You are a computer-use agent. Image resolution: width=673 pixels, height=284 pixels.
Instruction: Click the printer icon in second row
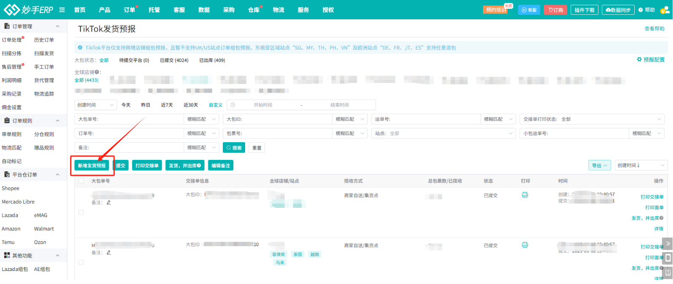pyautogui.click(x=525, y=245)
